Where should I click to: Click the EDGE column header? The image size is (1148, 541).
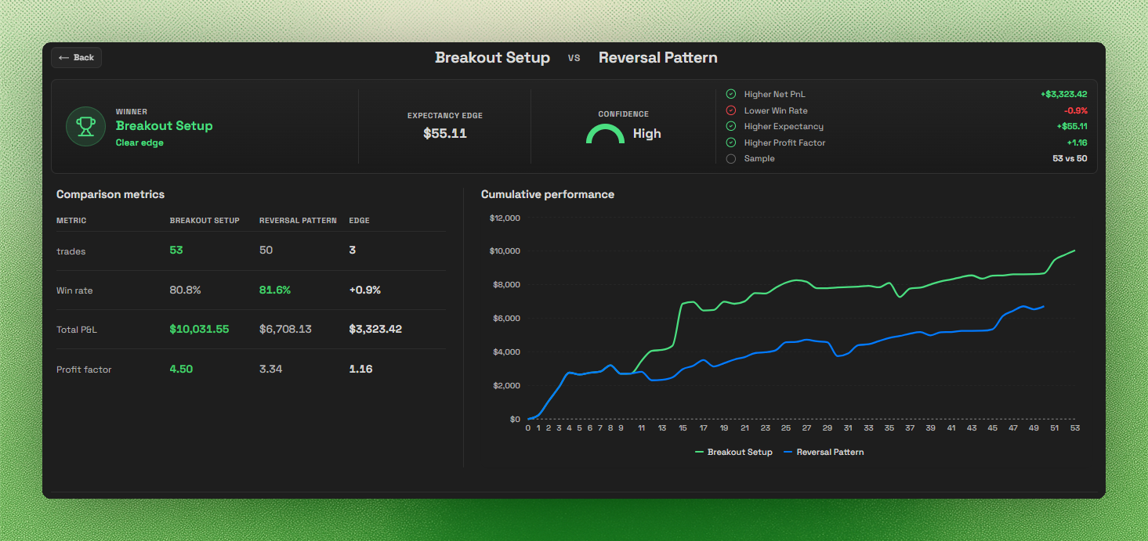click(x=359, y=221)
